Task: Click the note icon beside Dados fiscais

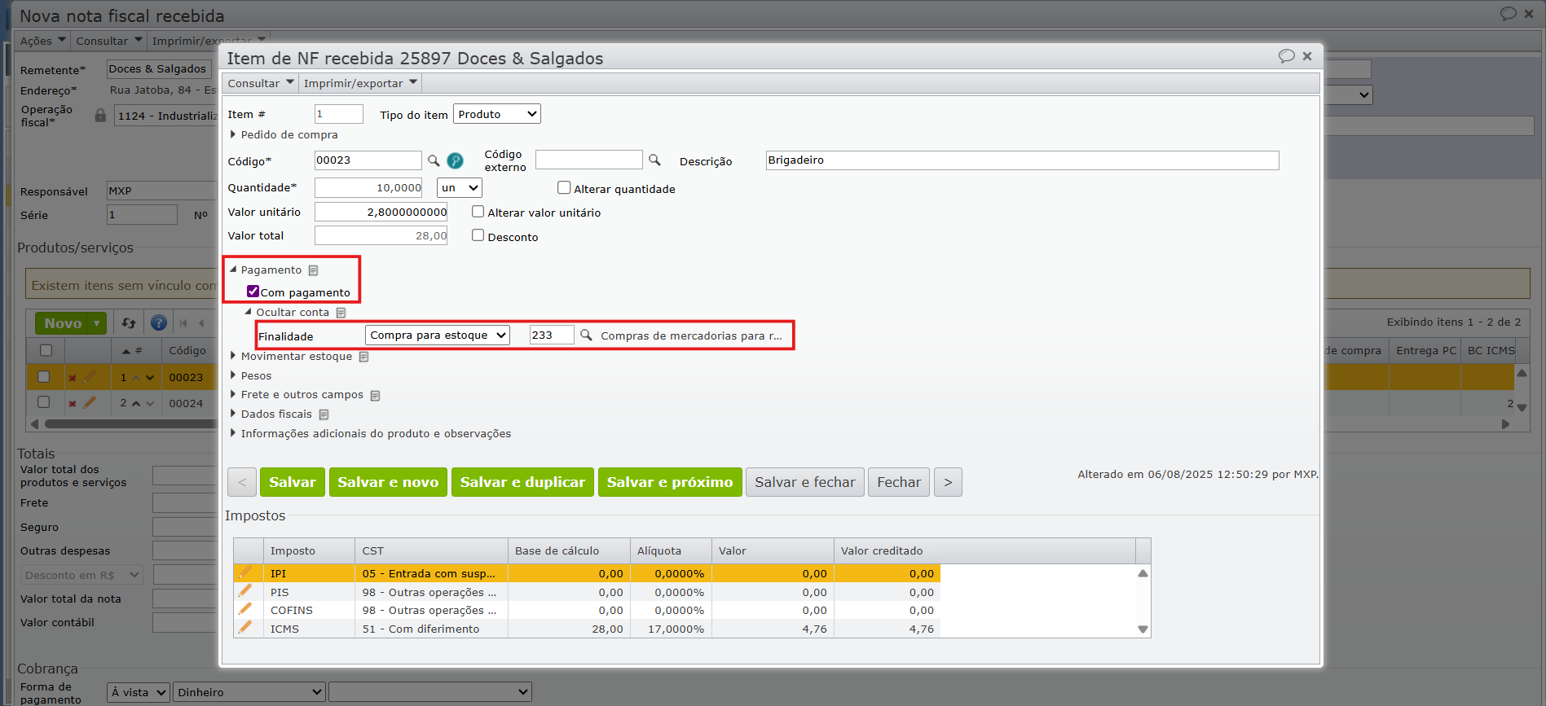Action: pos(324,414)
